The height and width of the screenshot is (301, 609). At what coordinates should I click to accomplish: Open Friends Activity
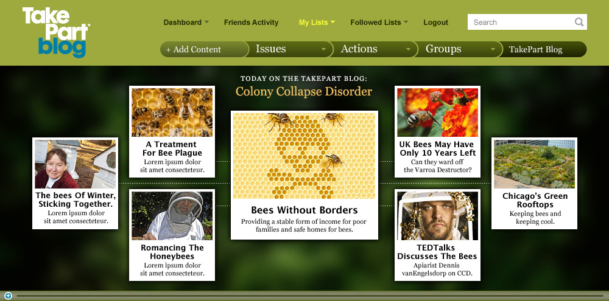pyautogui.click(x=252, y=22)
